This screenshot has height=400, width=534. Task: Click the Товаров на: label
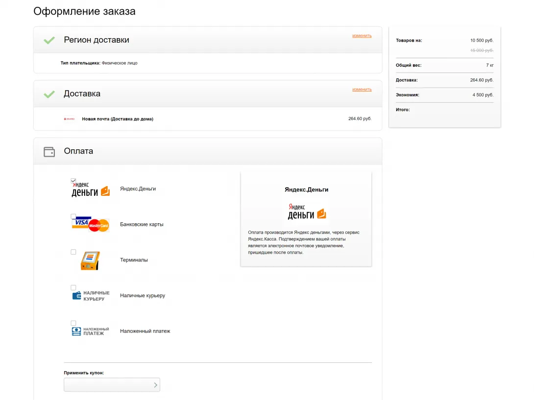(x=409, y=41)
